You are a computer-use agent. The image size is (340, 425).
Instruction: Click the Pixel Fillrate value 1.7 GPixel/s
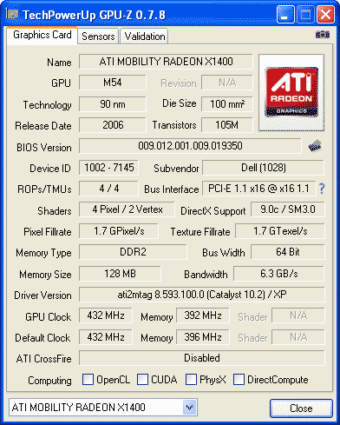[x=119, y=231]
